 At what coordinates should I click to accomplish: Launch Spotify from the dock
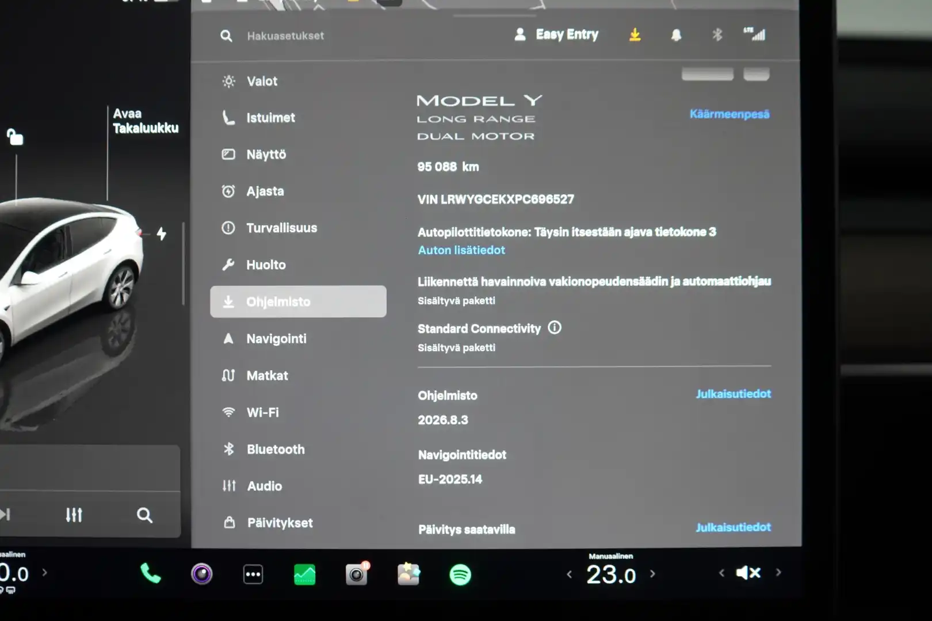[x=460, y=574]
